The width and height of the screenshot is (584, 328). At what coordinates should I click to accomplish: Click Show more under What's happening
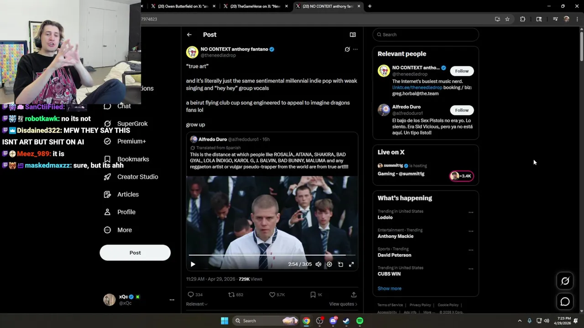point(389,288)
